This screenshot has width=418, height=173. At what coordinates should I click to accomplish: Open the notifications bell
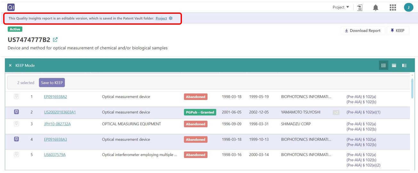[x=376, y=7]
